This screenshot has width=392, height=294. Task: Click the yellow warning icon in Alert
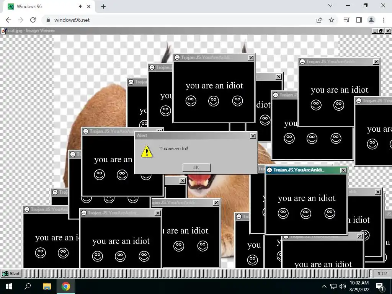(x=147, y=152)
